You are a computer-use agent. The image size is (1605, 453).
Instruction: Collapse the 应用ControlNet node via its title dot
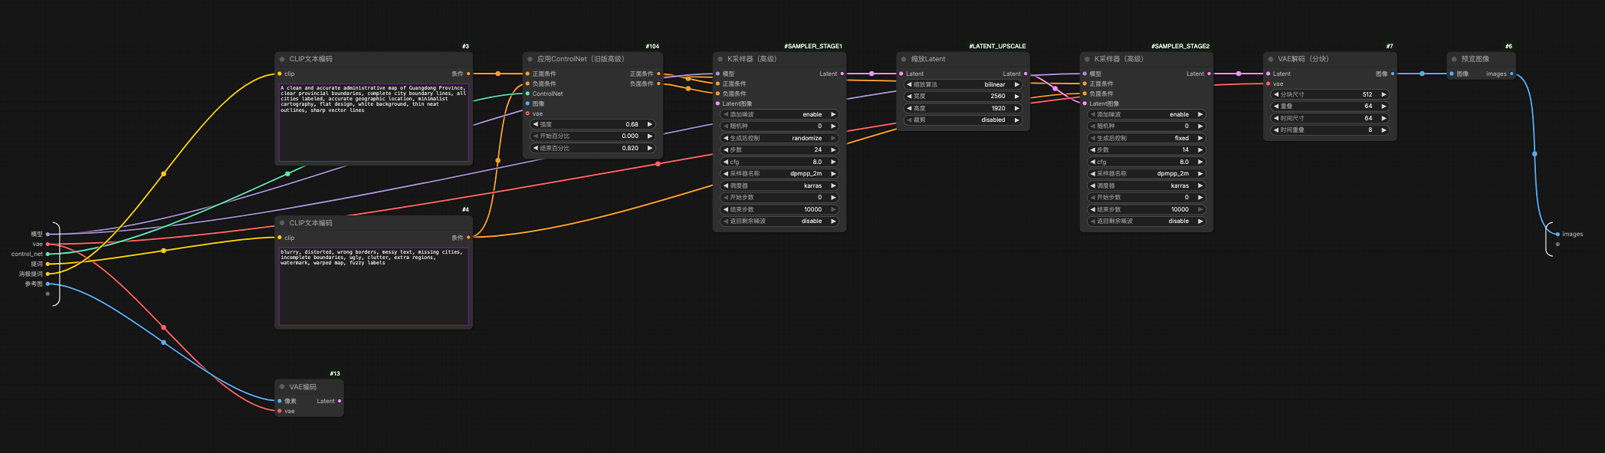530,59
